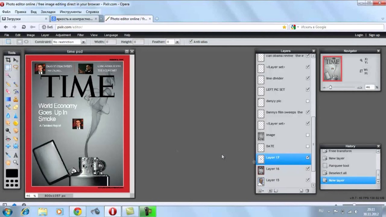Select the Spot Heal tool
Viewport: 386px width, 217px height.
(16, 139)
